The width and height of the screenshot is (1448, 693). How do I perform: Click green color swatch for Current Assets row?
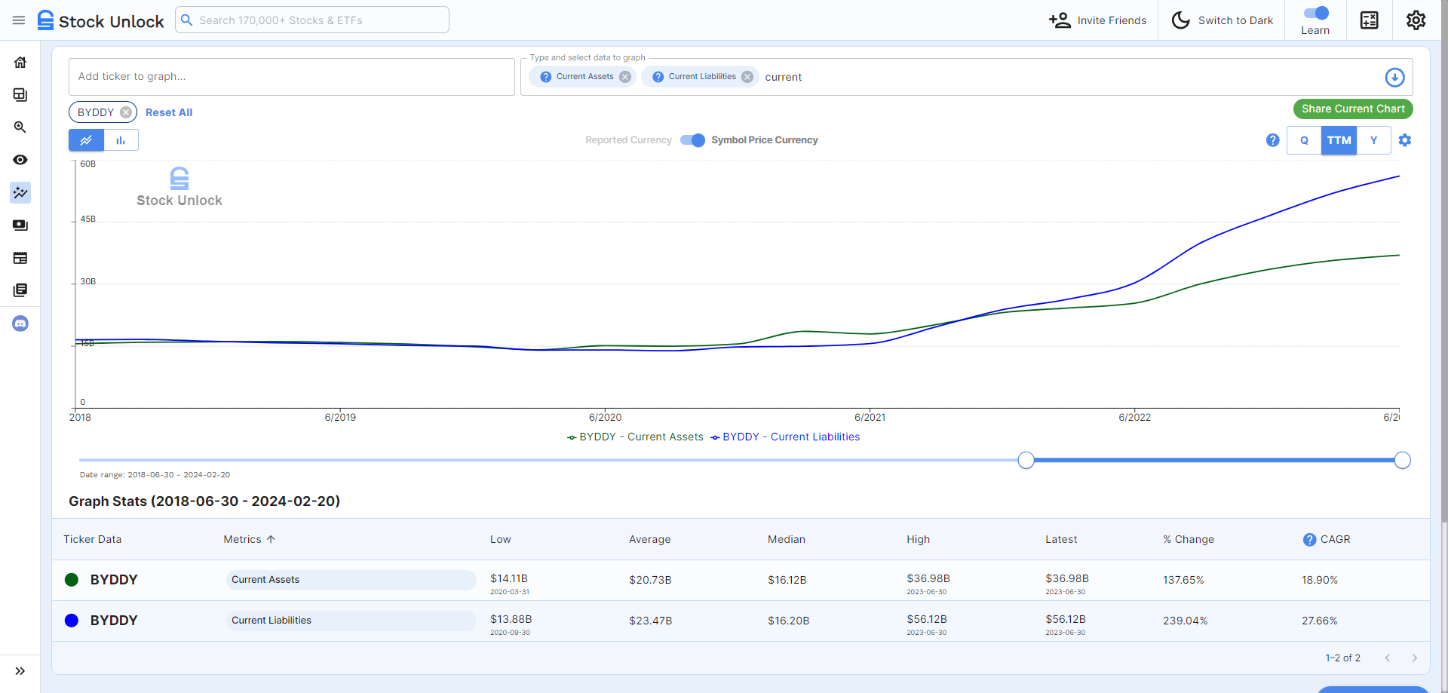click(72, 580)
